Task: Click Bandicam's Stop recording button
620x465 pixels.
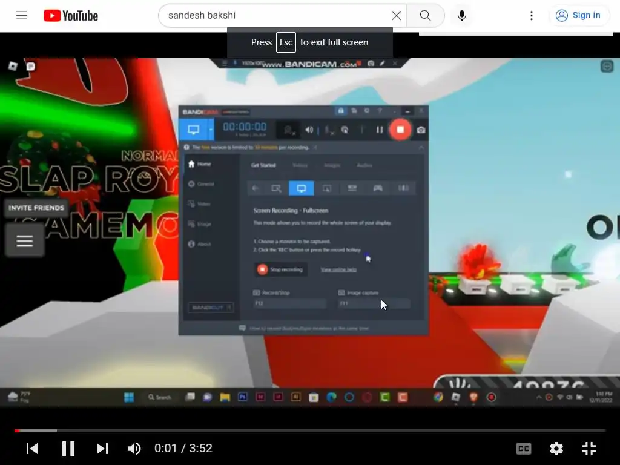Action: [280, 269]
